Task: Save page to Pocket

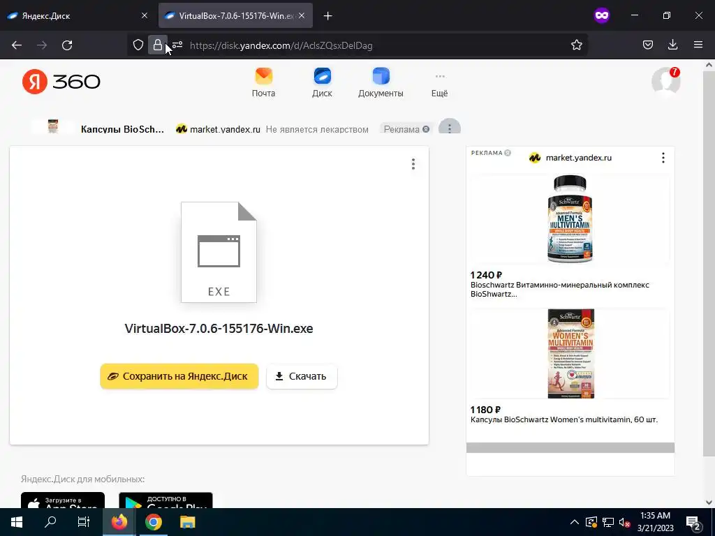Action: pos(647,45)
